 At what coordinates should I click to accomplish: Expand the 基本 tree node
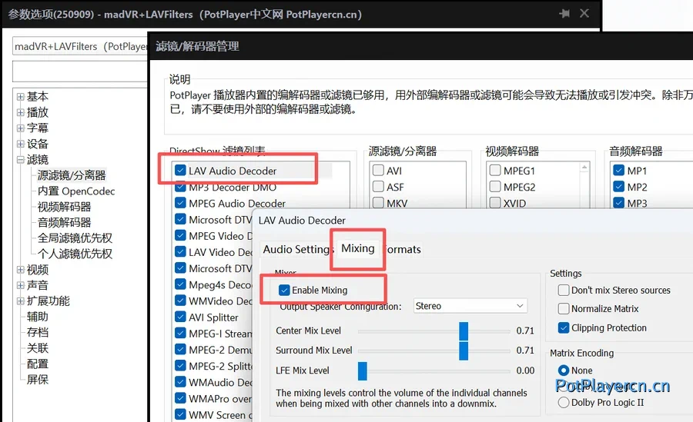(20, 96)
